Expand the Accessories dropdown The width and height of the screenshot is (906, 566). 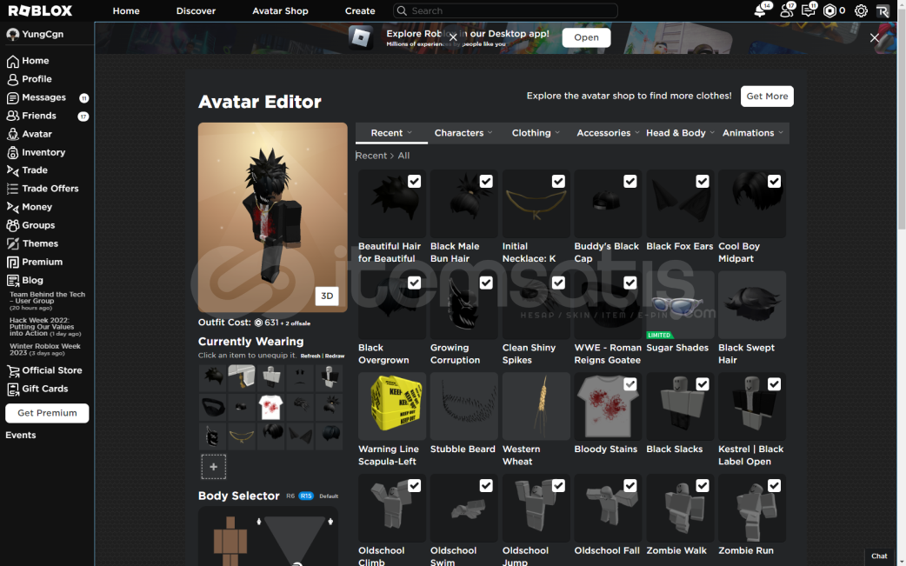pyautogui.click(x=608, y=133)
